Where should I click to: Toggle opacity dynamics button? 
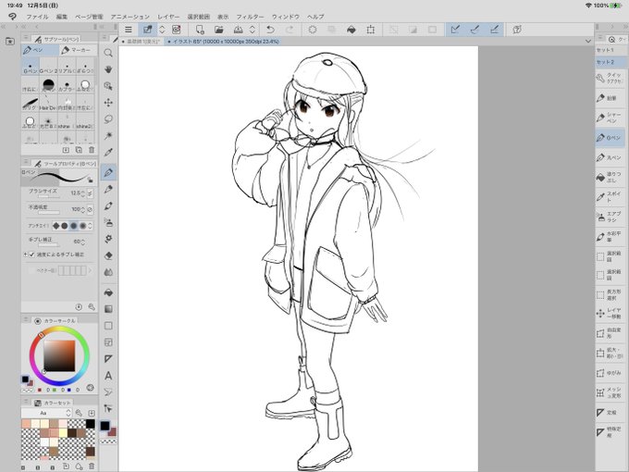[x=91, y=209]
